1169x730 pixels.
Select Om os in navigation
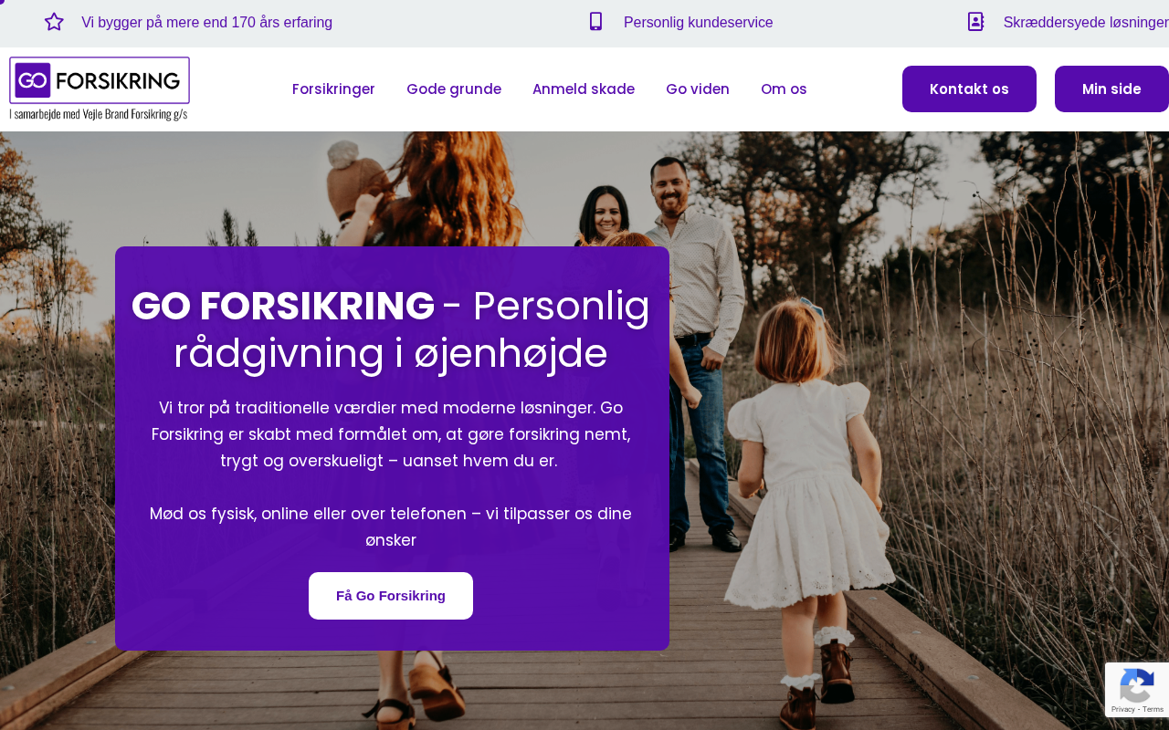point(784,89)
